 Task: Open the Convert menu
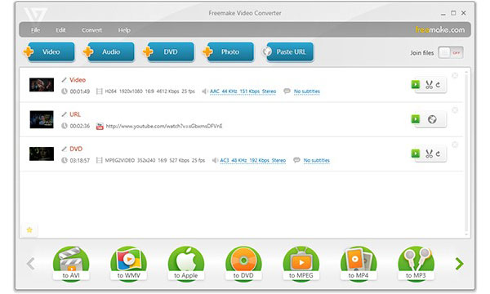pyautogui.click(x=91, y=30)
